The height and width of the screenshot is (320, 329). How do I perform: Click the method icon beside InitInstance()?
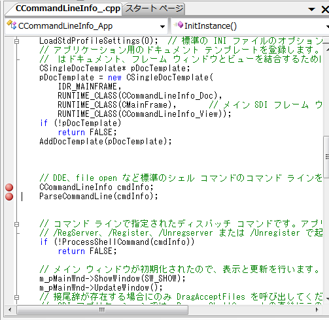(179, 25)
